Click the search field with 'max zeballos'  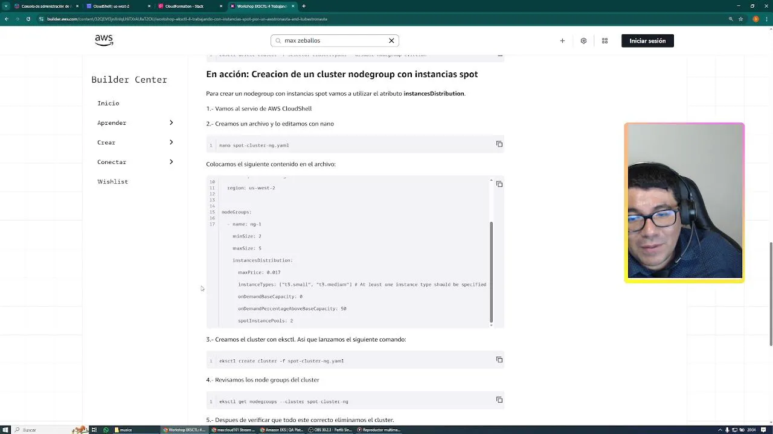click(x=334, y=40)
